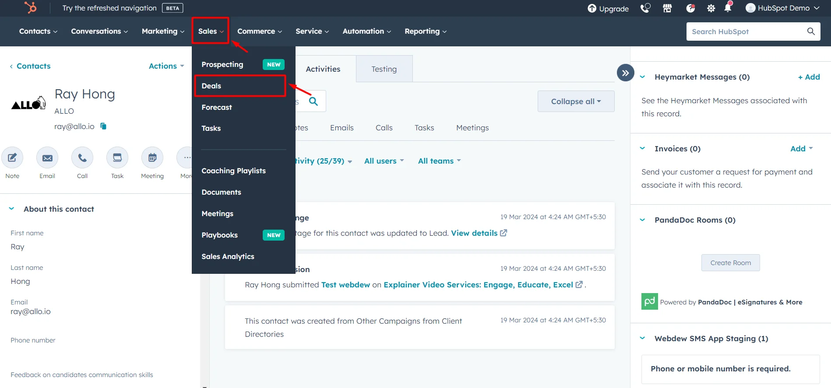
Task: Click the activity search magnifier icon
Action: (313, 101)
